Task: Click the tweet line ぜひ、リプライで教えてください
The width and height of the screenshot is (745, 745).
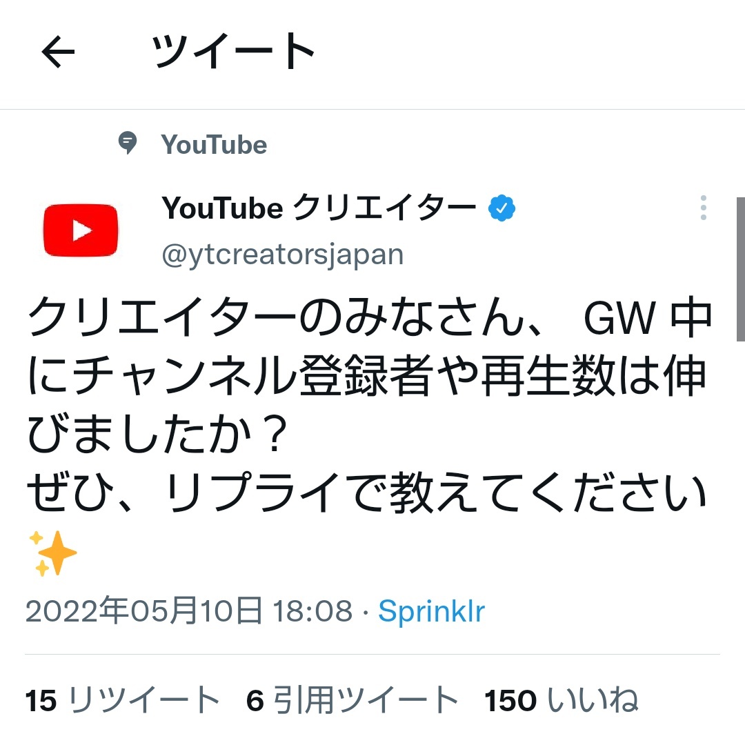Action: (367, 493)
